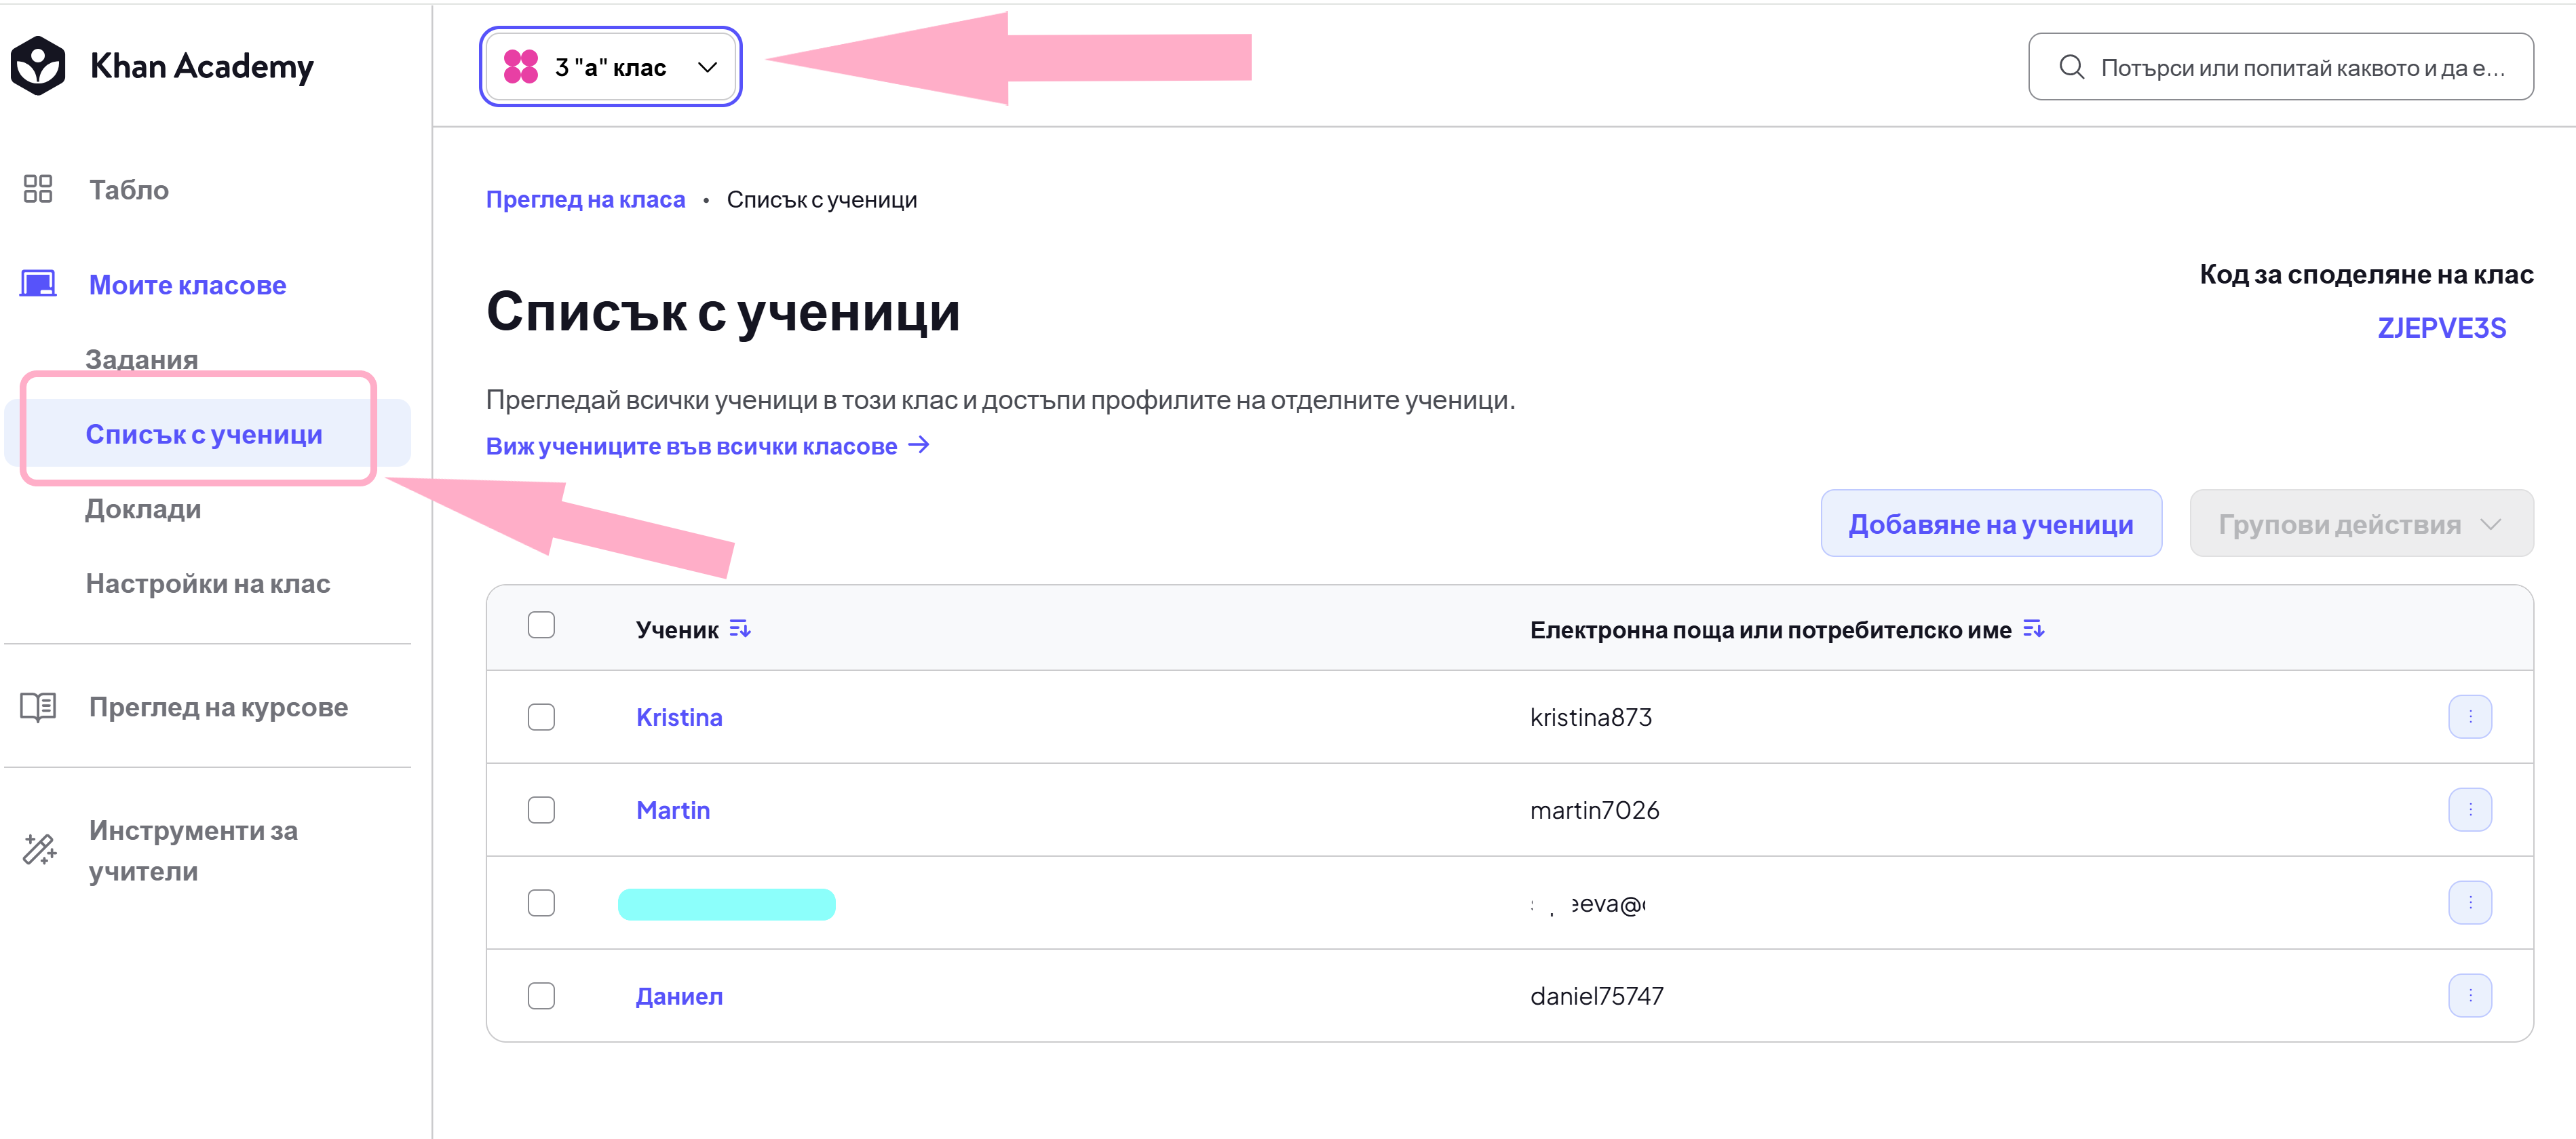Follow the Виж учениците във всички класове link
Image resolution: width=2576 pixels, height=1139 pixels.
pyautogui.click(x=707, y=446)
